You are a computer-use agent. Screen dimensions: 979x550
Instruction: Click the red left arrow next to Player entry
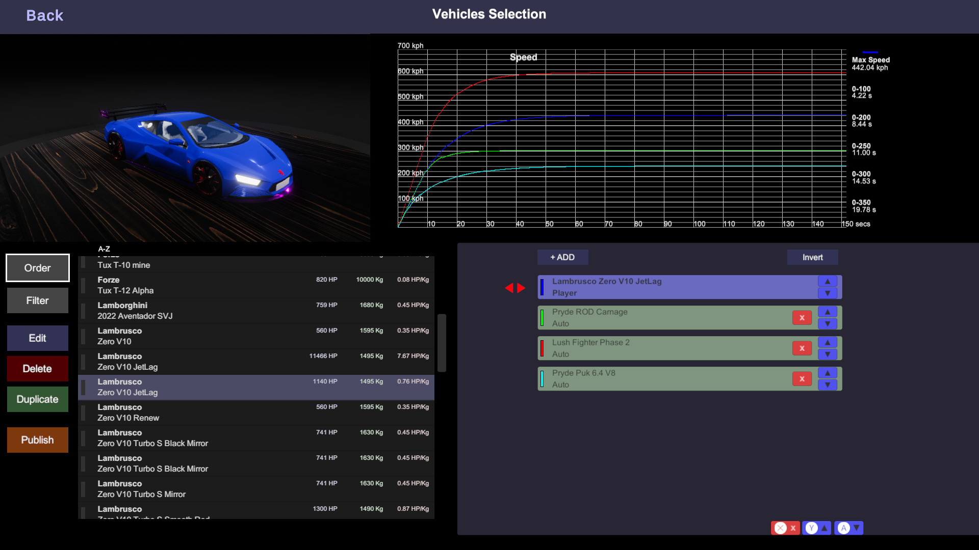pyautogui.click(x=510, y=288)
